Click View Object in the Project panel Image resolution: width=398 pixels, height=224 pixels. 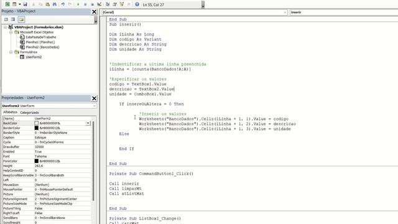13,19
